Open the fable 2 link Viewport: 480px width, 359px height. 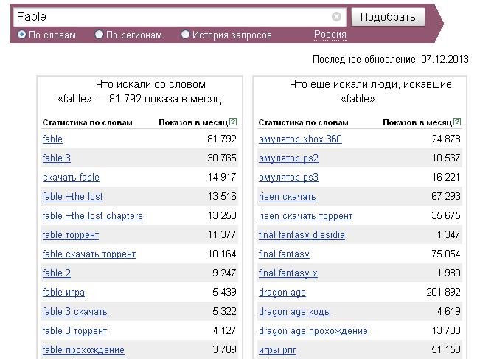(57, 273)
